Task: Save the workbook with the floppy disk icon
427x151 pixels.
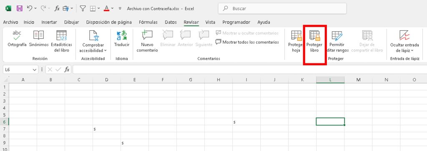Action: 20,8
